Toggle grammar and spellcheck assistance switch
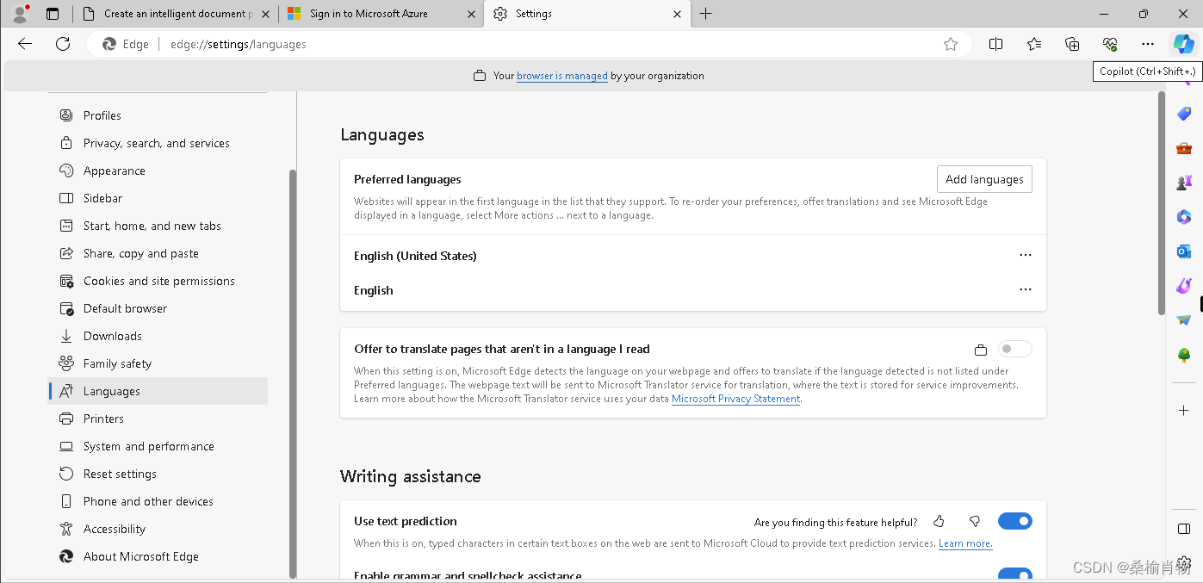Image resolution: width=1203 pixels, height=583 pixels. tap(1014, 574)
